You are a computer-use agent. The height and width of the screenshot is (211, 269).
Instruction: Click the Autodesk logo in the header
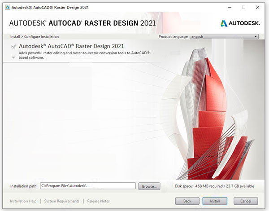[x=240, y=23]
